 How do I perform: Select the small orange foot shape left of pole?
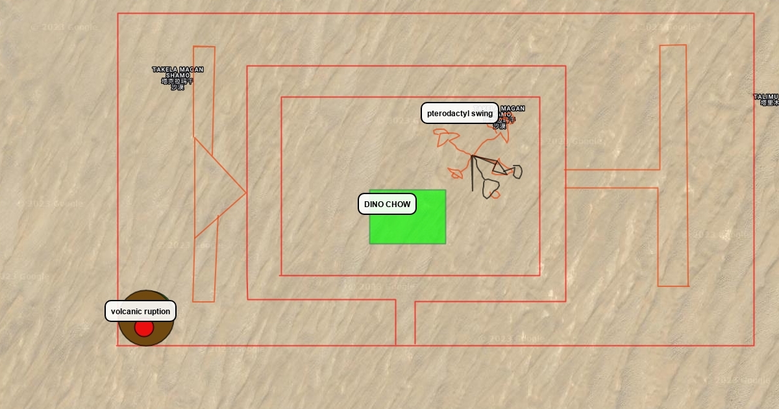(456, 173)
